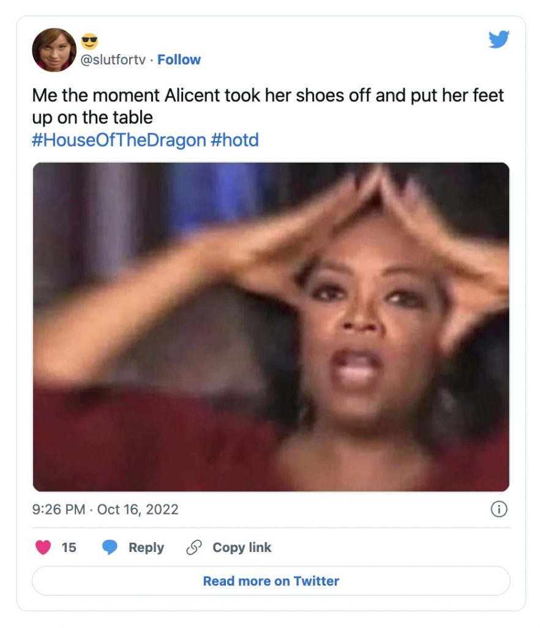The image size is (540, 628).
Task: Open the @slutfortv handle link
Action: pyautogui.click(x=113, y=59)
